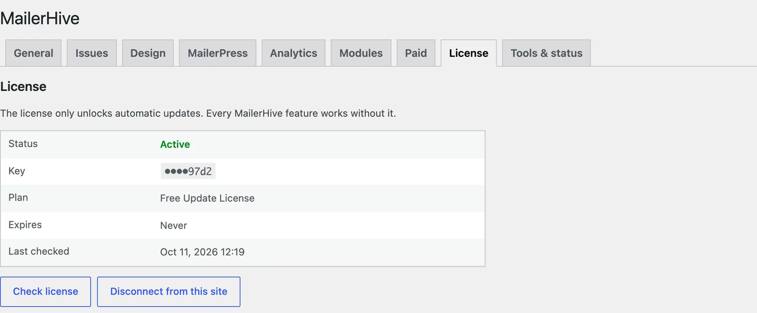Screen dimensions: 757x313
Task: Click the Key row label
Action: (x=17, y=171)
